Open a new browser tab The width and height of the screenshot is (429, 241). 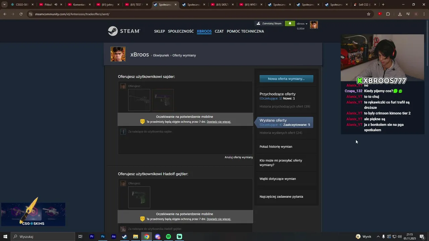383,5
